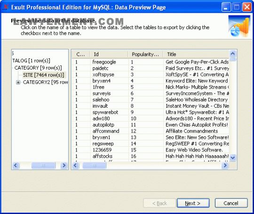Select the 'affcommand' cell
The height and width of the screenshot is (214, 254).
pyautogui.click(x=106, y=131)
